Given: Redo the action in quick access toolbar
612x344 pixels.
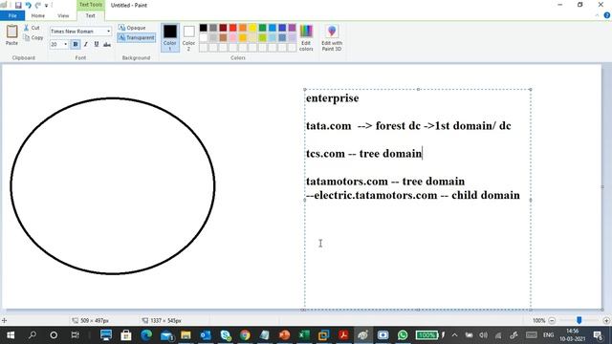Looking at the screenshot, I should (38, 5).
